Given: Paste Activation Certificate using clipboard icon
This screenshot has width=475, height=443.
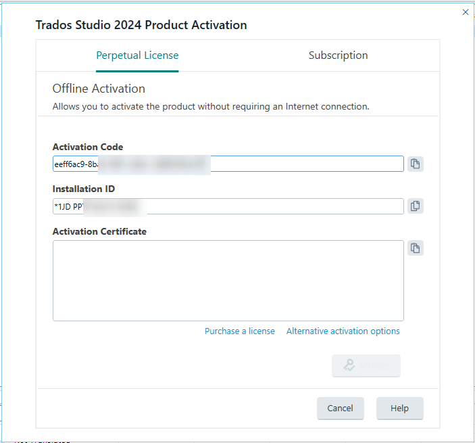Looking at the screenshot, I should pyautogui.click(x=415, y=248).
